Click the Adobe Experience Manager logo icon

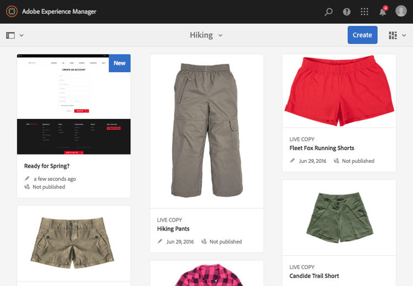tap(12, 12)
